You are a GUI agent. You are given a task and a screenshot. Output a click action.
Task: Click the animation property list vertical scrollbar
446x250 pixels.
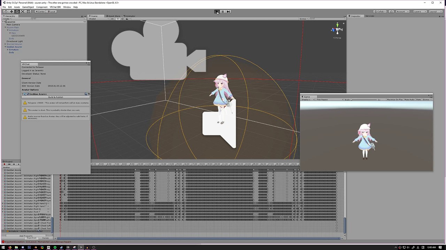(52, 225)
